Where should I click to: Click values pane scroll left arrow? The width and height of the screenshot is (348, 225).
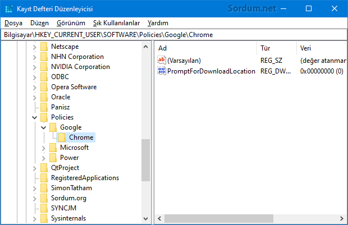(159, 219)
